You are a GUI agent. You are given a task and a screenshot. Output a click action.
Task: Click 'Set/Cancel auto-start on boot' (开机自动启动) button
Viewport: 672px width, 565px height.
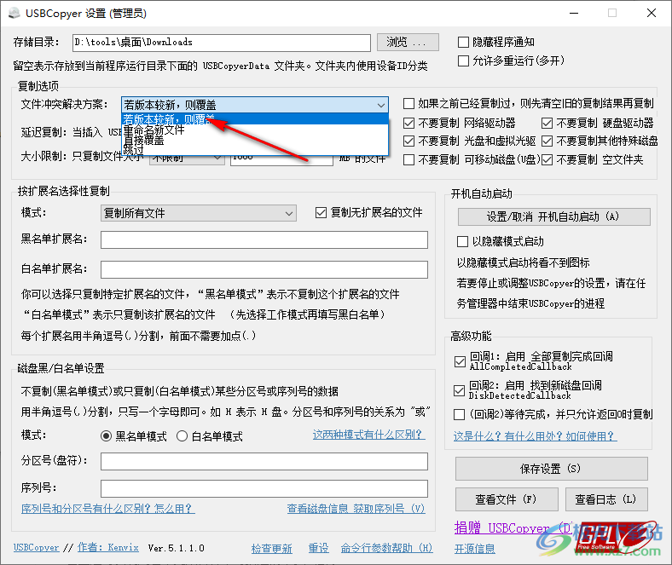553,216
